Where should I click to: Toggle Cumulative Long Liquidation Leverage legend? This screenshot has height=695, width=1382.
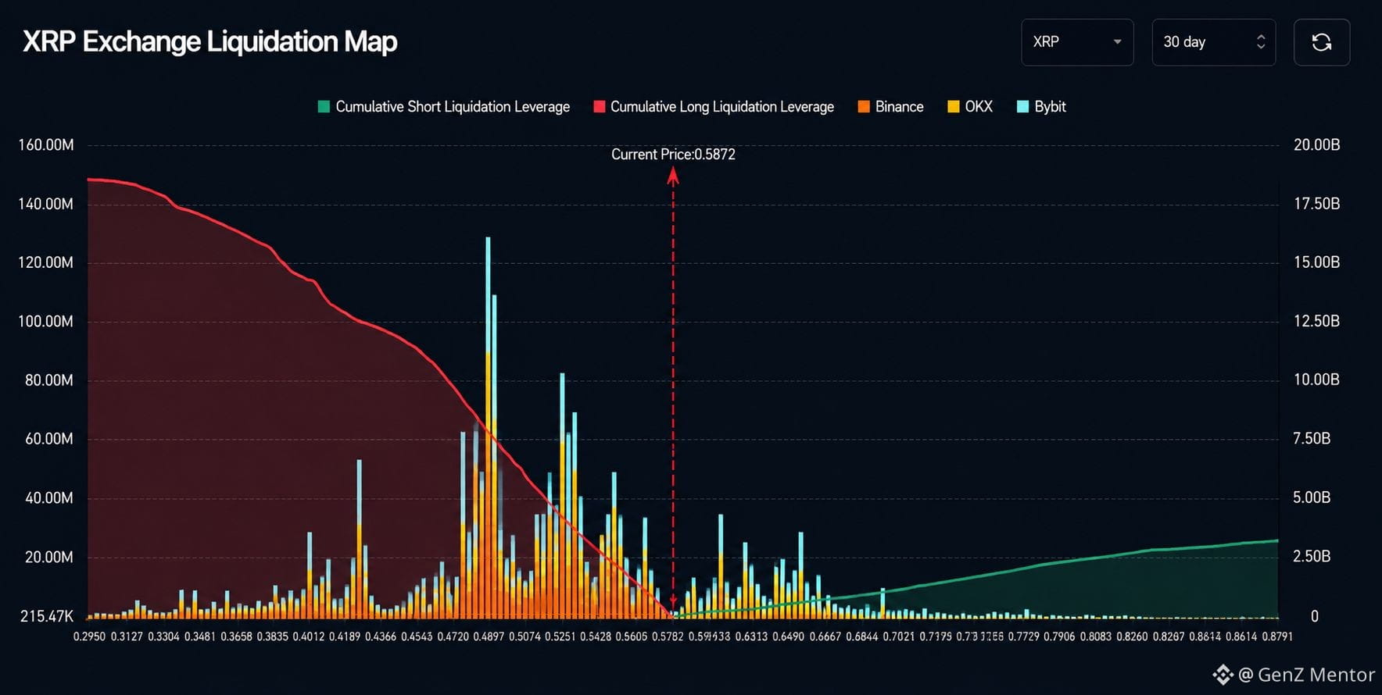[714, 107]
